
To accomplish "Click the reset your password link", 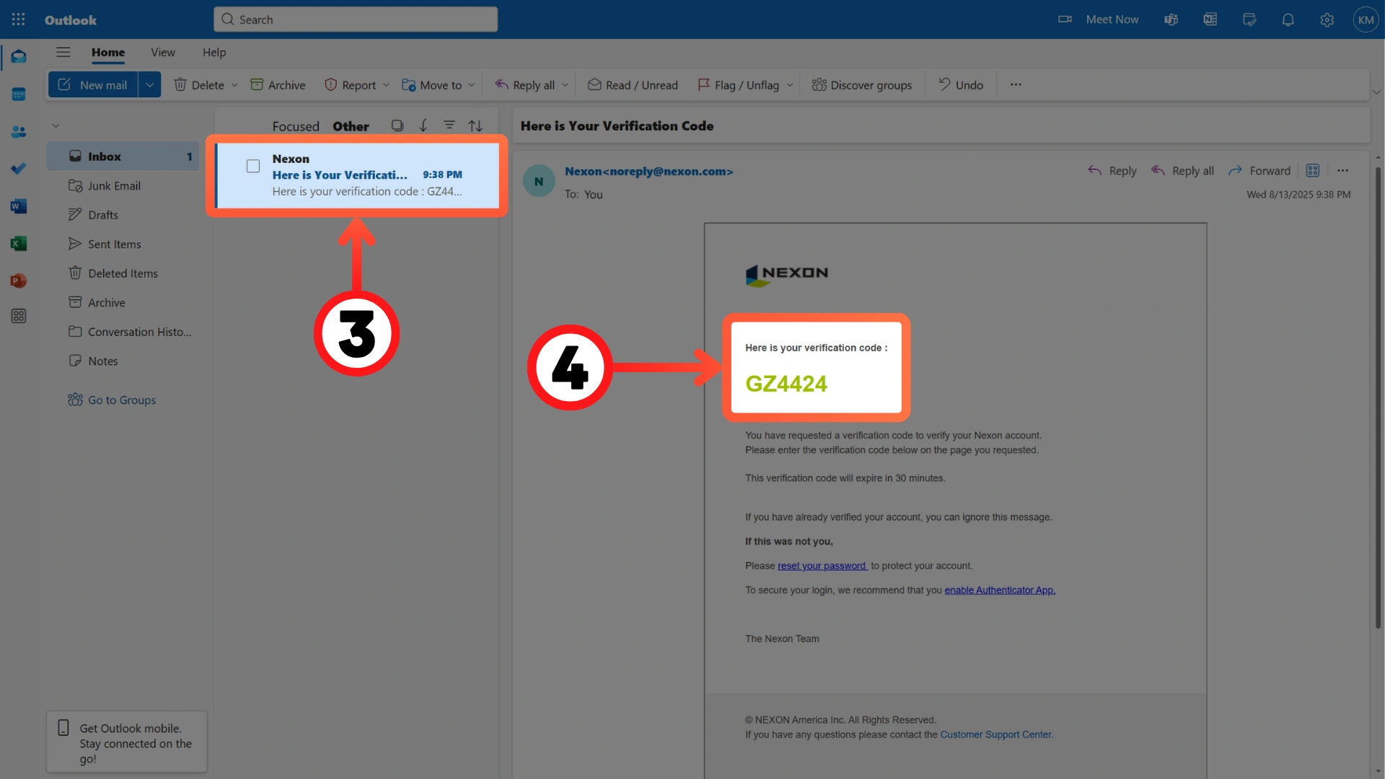I will click(822, 566).
